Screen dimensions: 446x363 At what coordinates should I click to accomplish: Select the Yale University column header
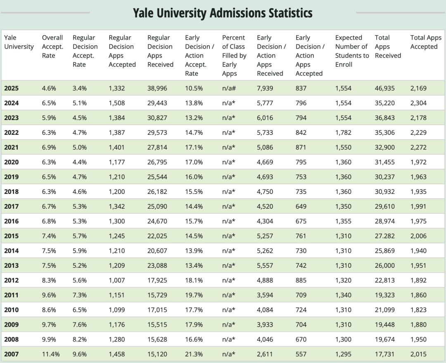(19, 42)
